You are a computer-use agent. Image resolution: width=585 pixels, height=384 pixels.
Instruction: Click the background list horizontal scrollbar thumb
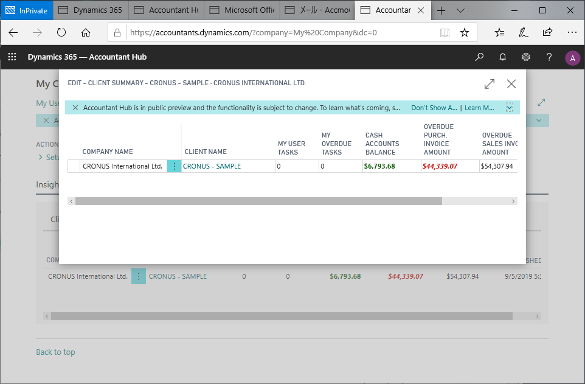click(x=282, y=316)
